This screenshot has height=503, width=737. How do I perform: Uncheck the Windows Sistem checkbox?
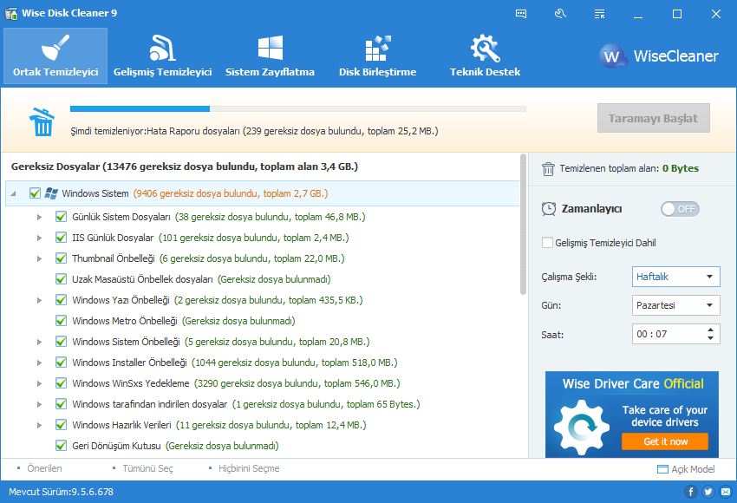pyautogui.click(x=35, y=193)
